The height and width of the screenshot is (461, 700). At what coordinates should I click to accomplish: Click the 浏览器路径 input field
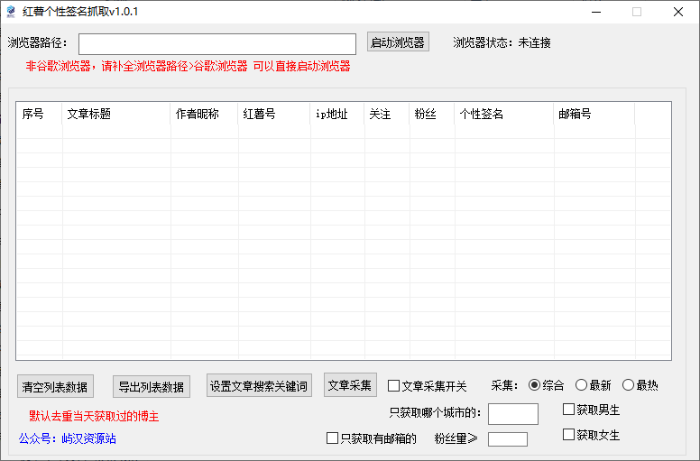(x=217, y=43)
